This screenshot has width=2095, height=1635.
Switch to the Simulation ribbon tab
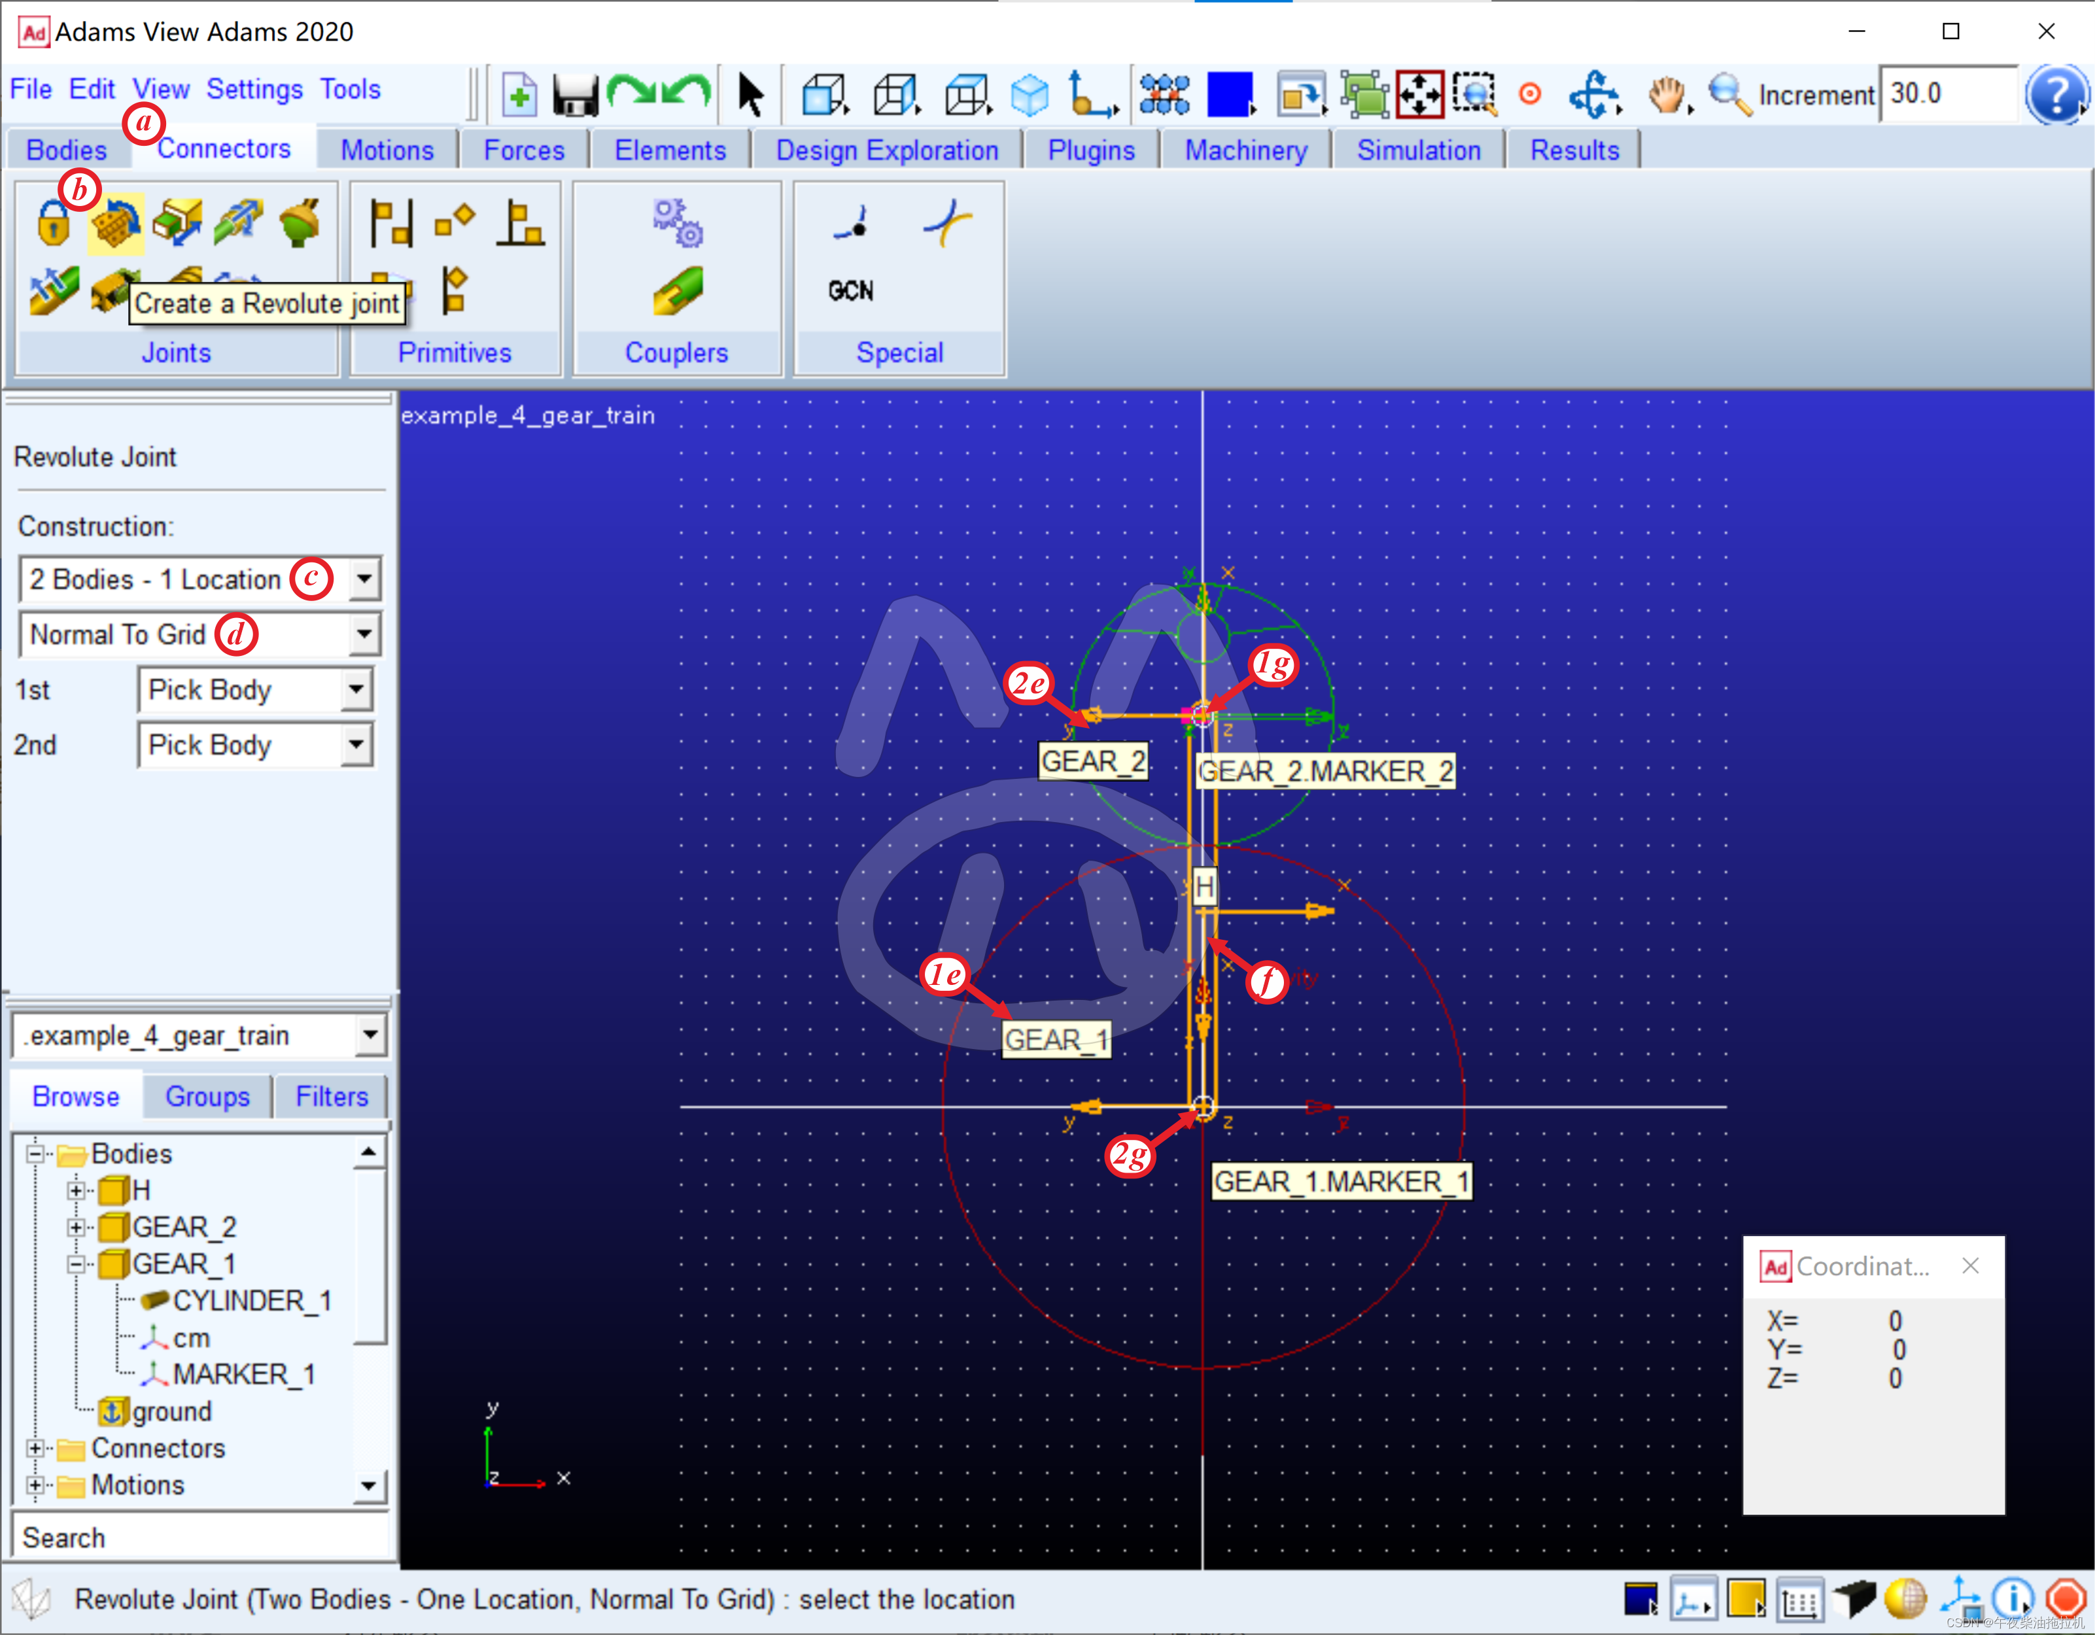coord(1419,150)
